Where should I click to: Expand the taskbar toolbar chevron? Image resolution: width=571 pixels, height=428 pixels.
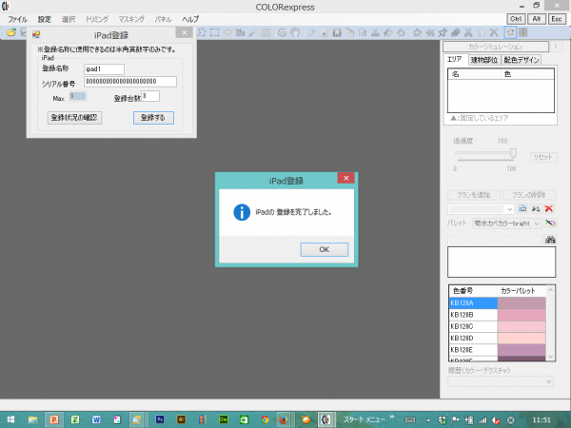click(392, 417)
